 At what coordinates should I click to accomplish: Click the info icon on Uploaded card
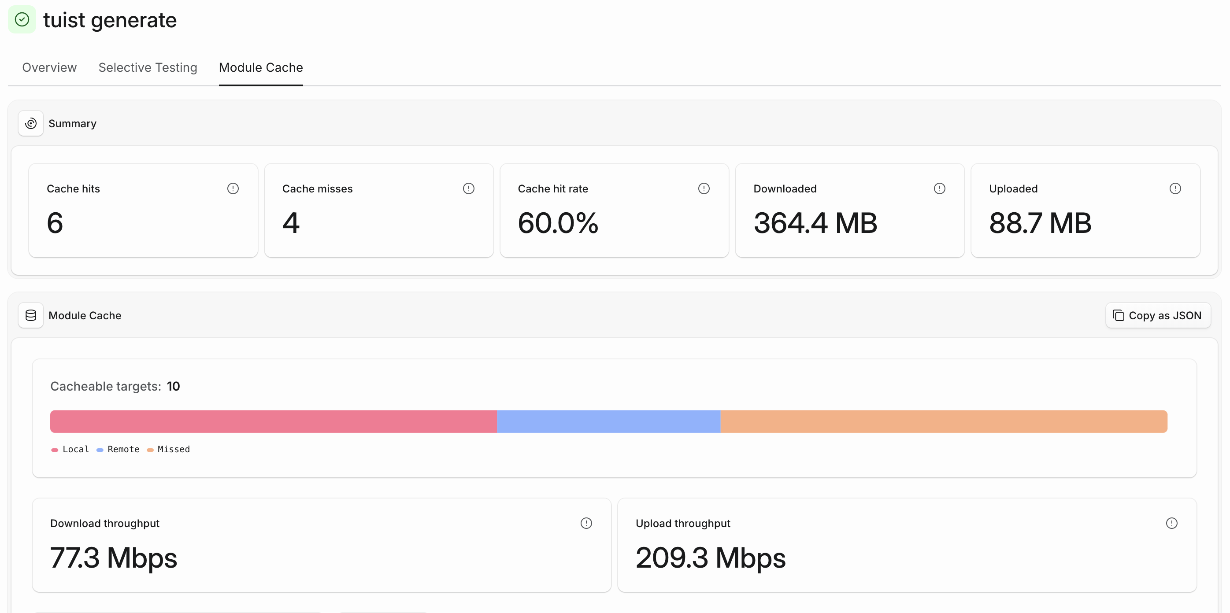(1175, 188)
